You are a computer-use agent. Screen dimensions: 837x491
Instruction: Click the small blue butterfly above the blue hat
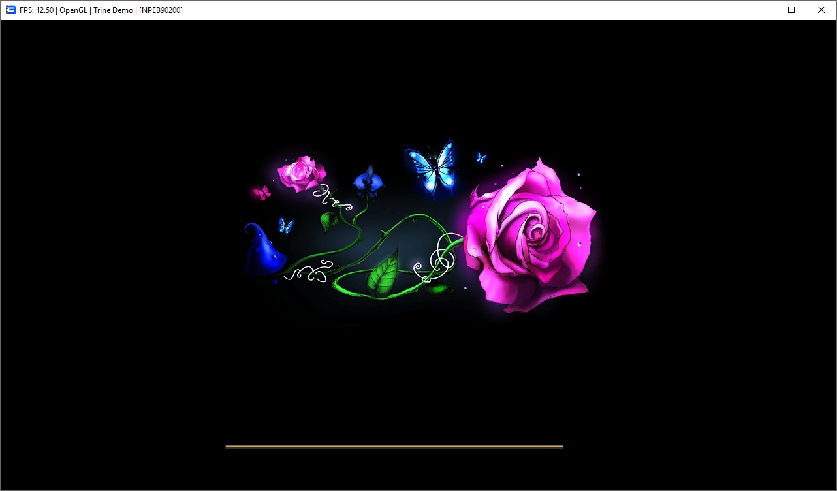pyautogui.click(x=286, y=225)
